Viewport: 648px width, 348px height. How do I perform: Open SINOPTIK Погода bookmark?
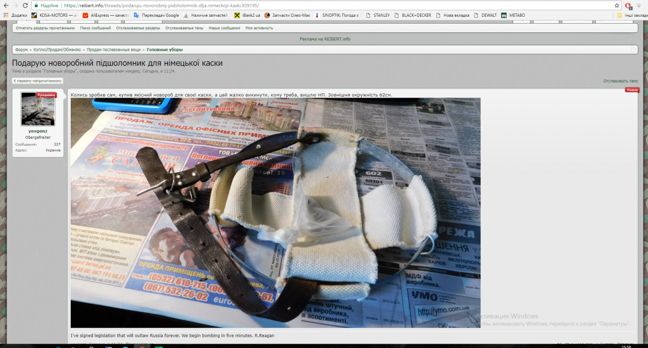tap(337, 15)
